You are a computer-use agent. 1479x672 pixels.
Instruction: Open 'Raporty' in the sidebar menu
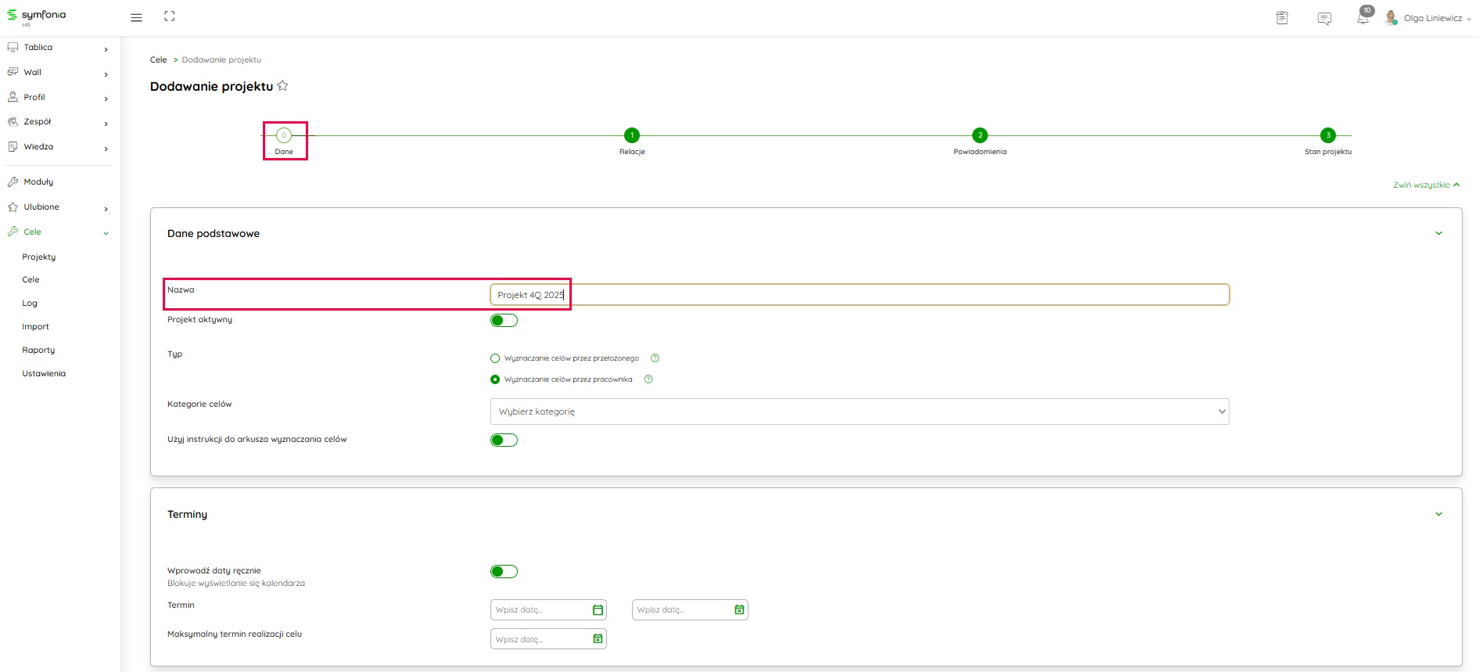(x=38, y=350)
